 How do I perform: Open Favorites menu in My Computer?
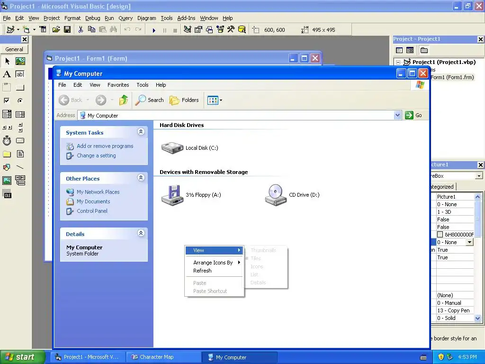(x=118, y=85)
